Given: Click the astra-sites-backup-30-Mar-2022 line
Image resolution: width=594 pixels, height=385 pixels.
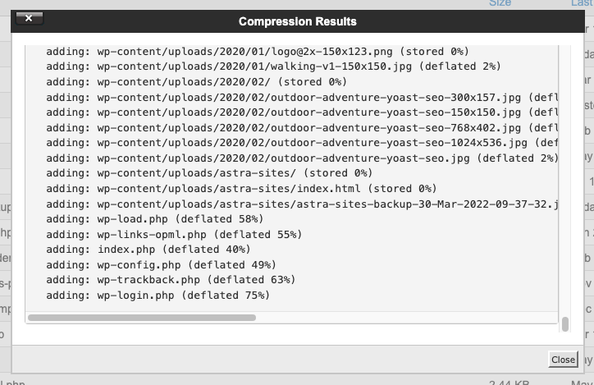Looking at the screenshot, I should [x=302, y=204].
